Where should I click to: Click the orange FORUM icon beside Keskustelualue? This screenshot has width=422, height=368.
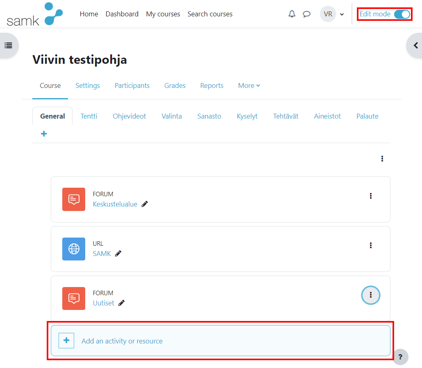pyautogui.click(x=74, y=199)
